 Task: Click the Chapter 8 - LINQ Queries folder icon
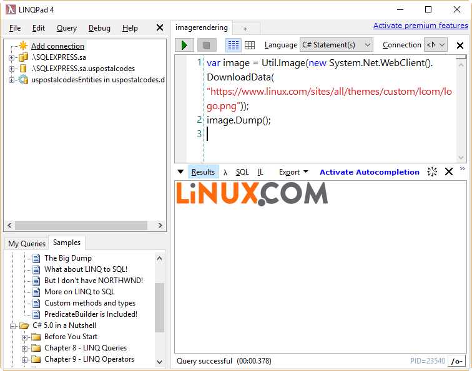click(x=36, y=348)
